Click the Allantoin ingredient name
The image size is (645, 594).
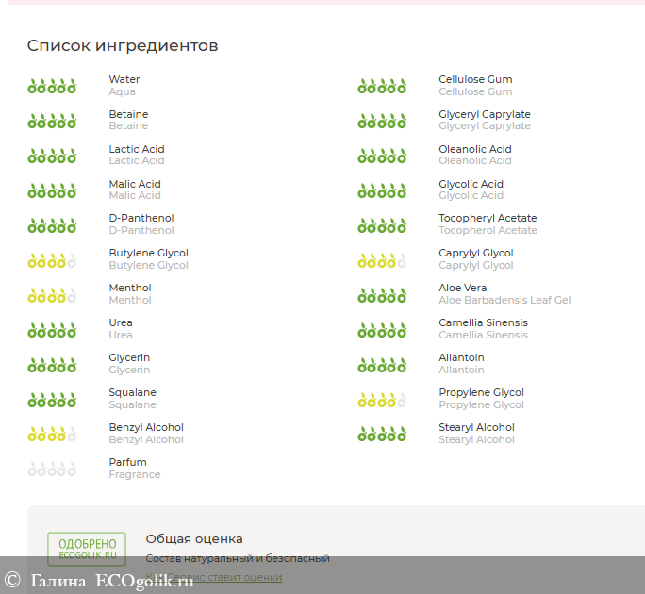tap(461, 357)
